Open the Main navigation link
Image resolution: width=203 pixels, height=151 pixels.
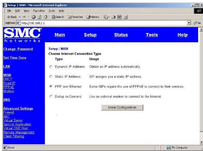(60, 35)
